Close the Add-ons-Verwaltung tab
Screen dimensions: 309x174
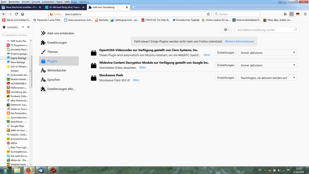click(x=127, y=7)
